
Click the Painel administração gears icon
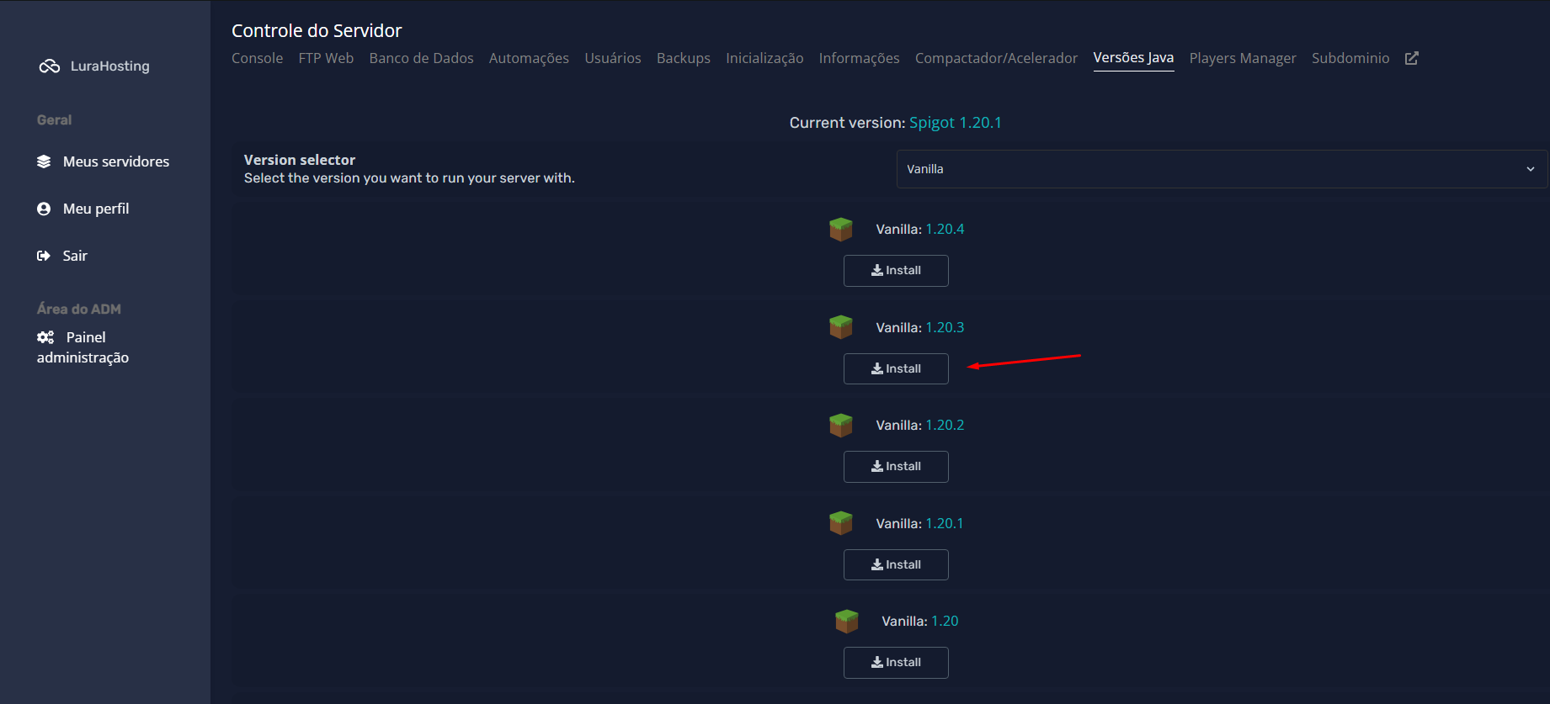(45, 337)
